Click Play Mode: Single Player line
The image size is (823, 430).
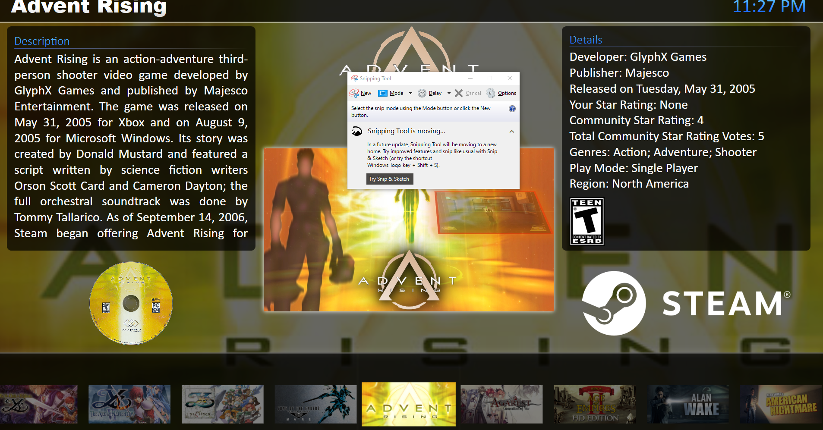[633, 168]
